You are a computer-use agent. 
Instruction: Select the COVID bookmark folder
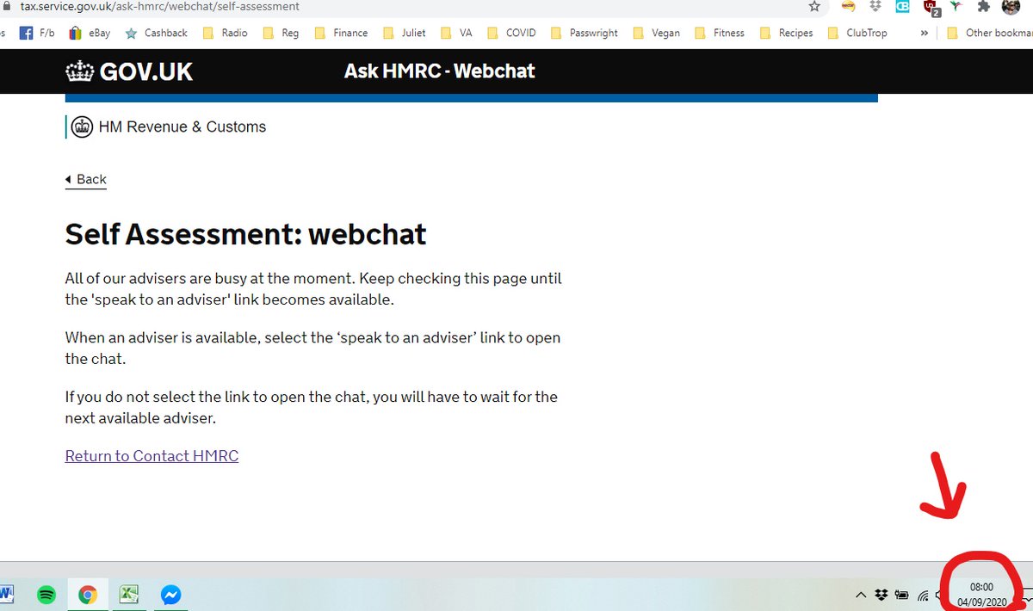point(518,33)
